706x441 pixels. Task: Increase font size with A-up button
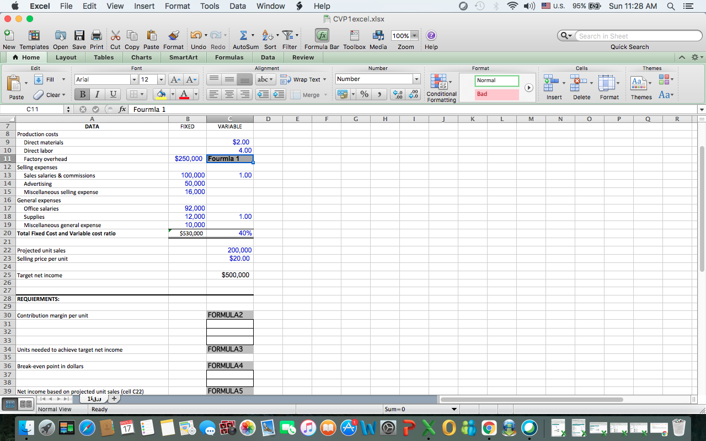click(176, 79)
